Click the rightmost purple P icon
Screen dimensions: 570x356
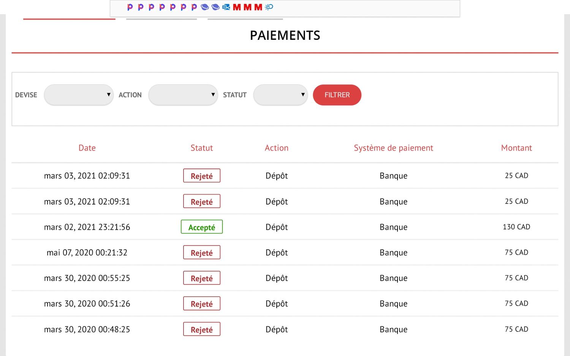click(194, 7)
